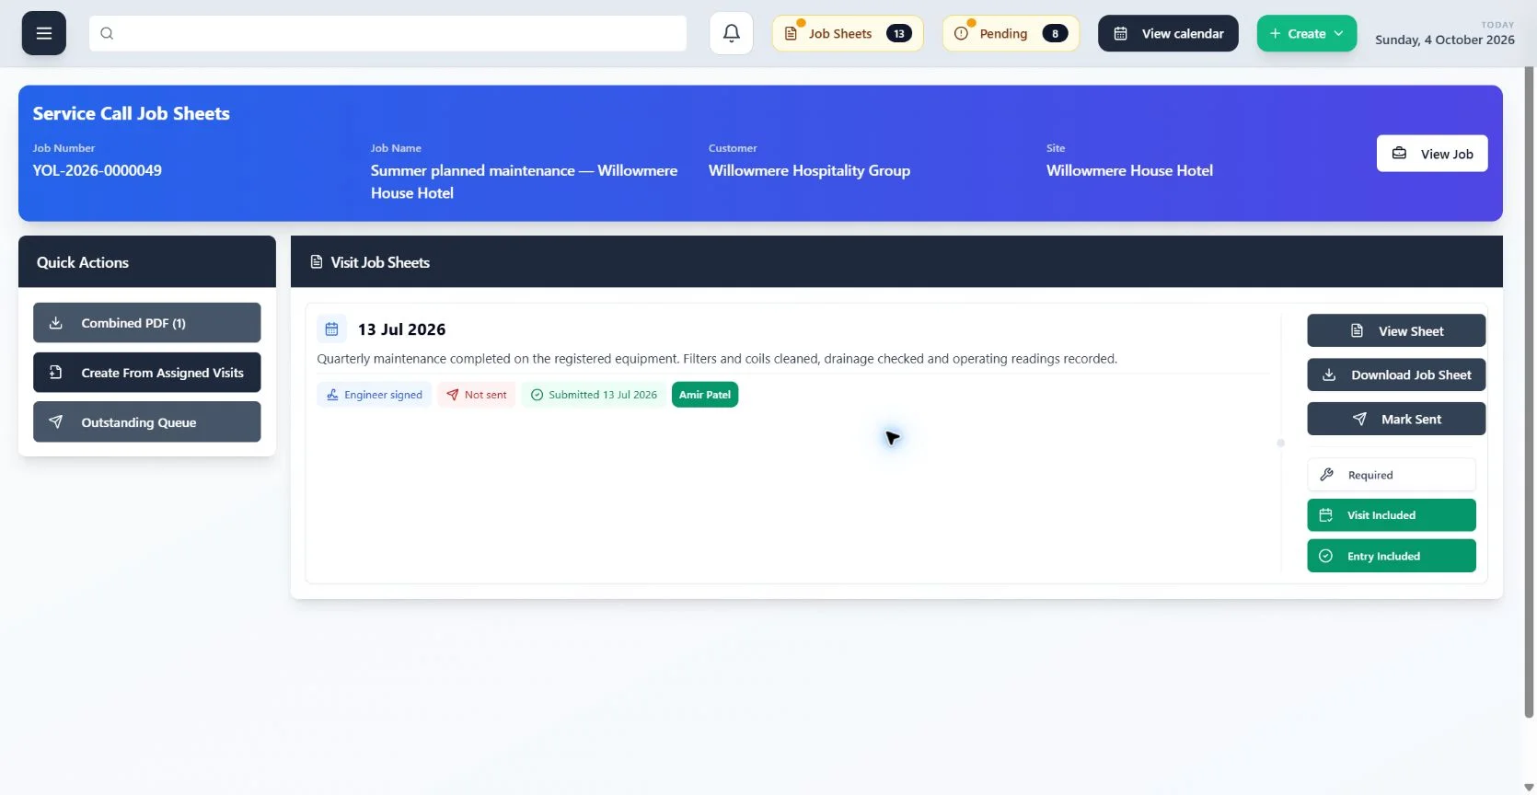Open View calendar
Image resolution: width=1537 pixels, height=795 pixels.
point(1168,34)
